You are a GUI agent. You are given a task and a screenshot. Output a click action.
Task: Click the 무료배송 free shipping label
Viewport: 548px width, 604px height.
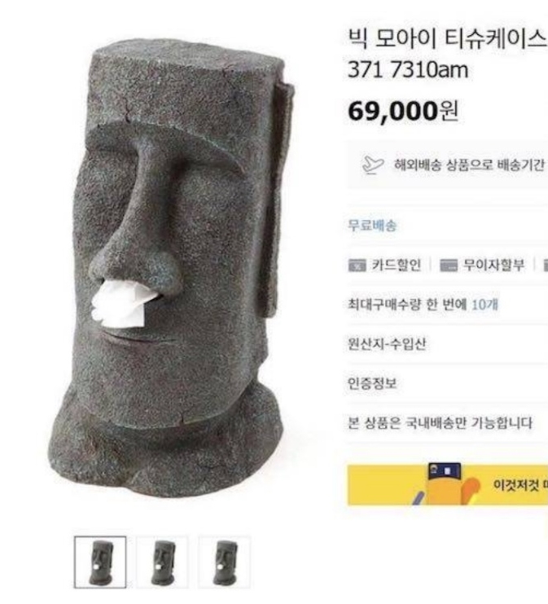click(372, 225)
